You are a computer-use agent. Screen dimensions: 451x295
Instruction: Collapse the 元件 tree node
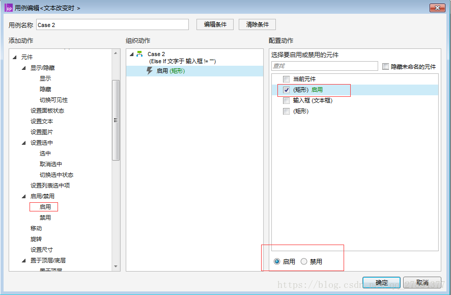(x=15, y=57)
